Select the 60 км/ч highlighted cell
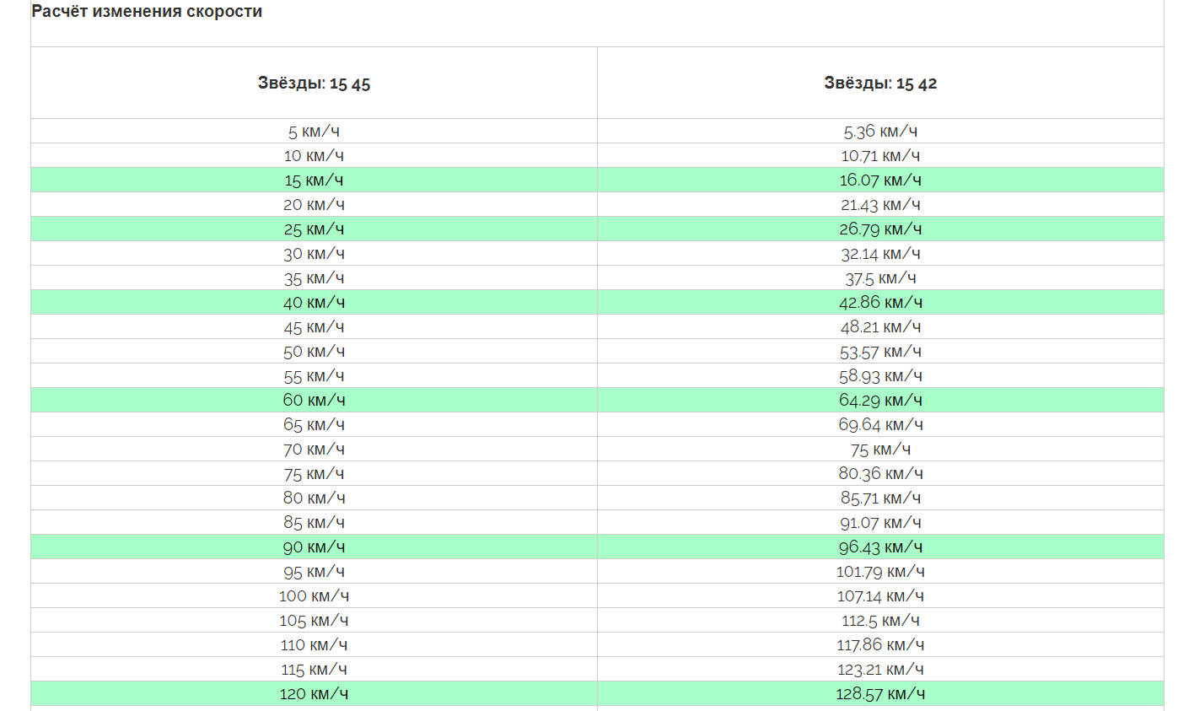This screenshot has width=1194, height=711. click(314, 401)
